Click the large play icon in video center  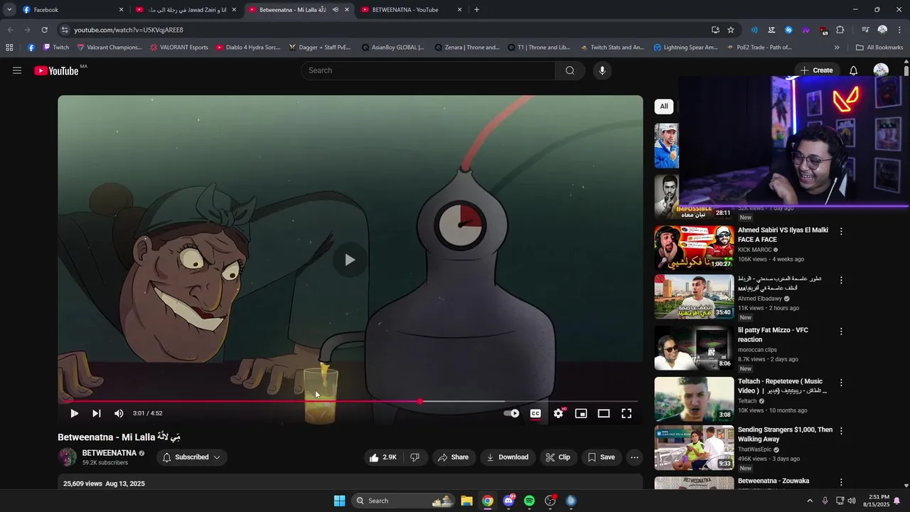(350, 260)
